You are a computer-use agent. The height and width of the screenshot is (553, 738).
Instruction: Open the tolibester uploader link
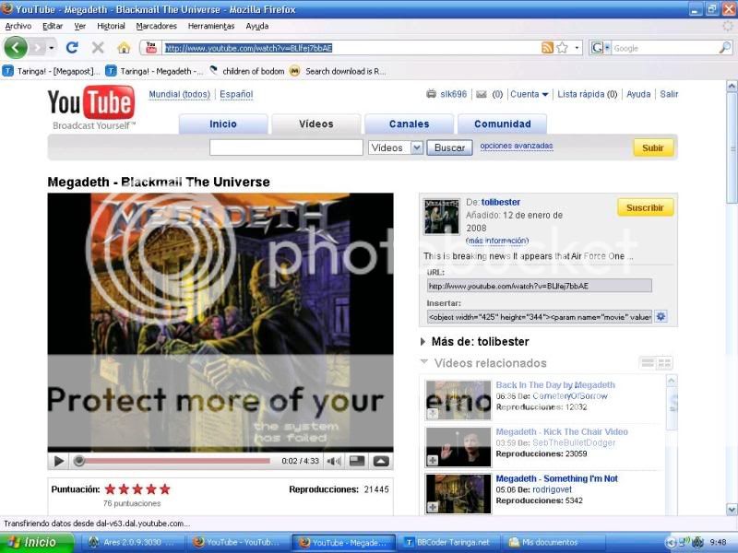point(501,202)
